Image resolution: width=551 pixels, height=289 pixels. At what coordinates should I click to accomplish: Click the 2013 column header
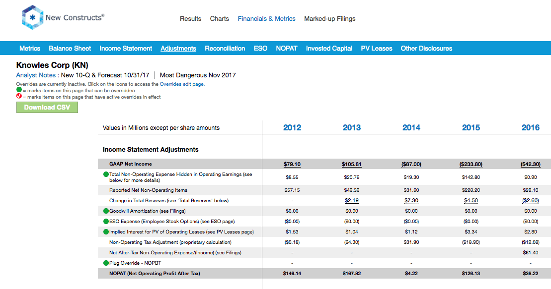[x=352, y=128]
